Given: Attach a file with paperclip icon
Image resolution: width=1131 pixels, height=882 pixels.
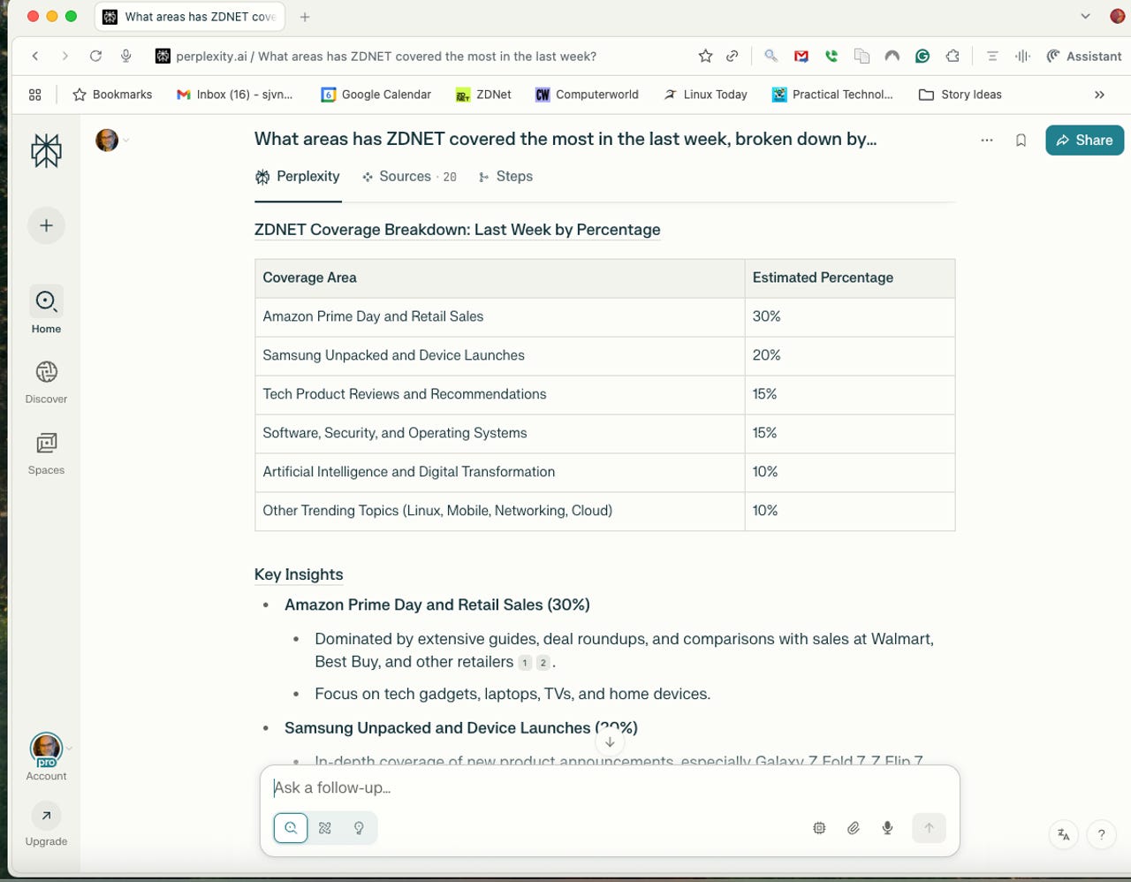Looking at the screenshot, I should tap(854, 828).
